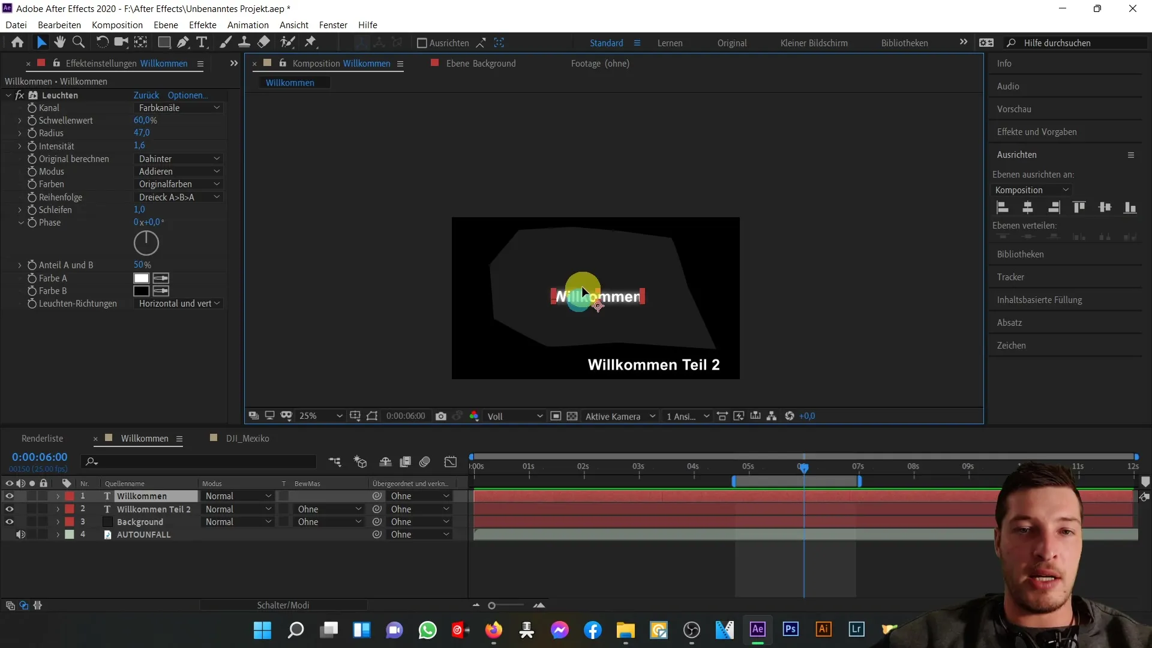The height and width of the screenshot is (648, 1152).
Task: Click the Farbe A white color swatch
Action: click(x=142, y=278)
